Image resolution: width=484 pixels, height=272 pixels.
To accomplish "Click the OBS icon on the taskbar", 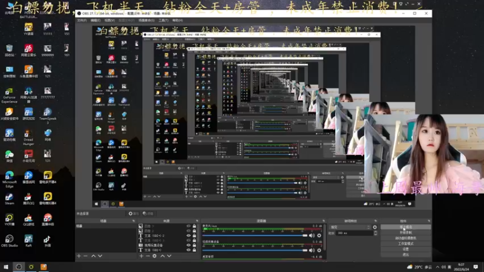I will pyautogui.click(x=19, y=267).
